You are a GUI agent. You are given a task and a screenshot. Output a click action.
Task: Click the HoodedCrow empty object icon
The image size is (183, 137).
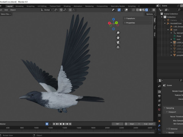tap(168, 23)
